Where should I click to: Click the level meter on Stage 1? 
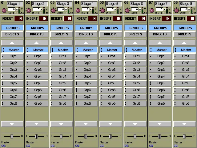pos(19,10)
